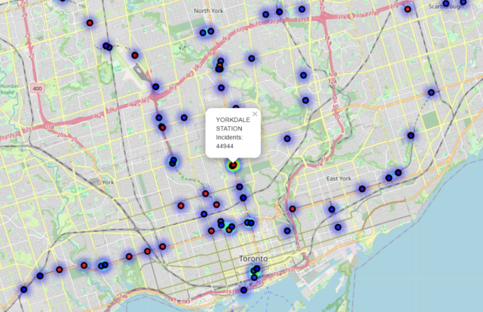This screenshot has width=483, height=312.
Task: Click the Scarborough map label
Action: click(x=446, y=7)
